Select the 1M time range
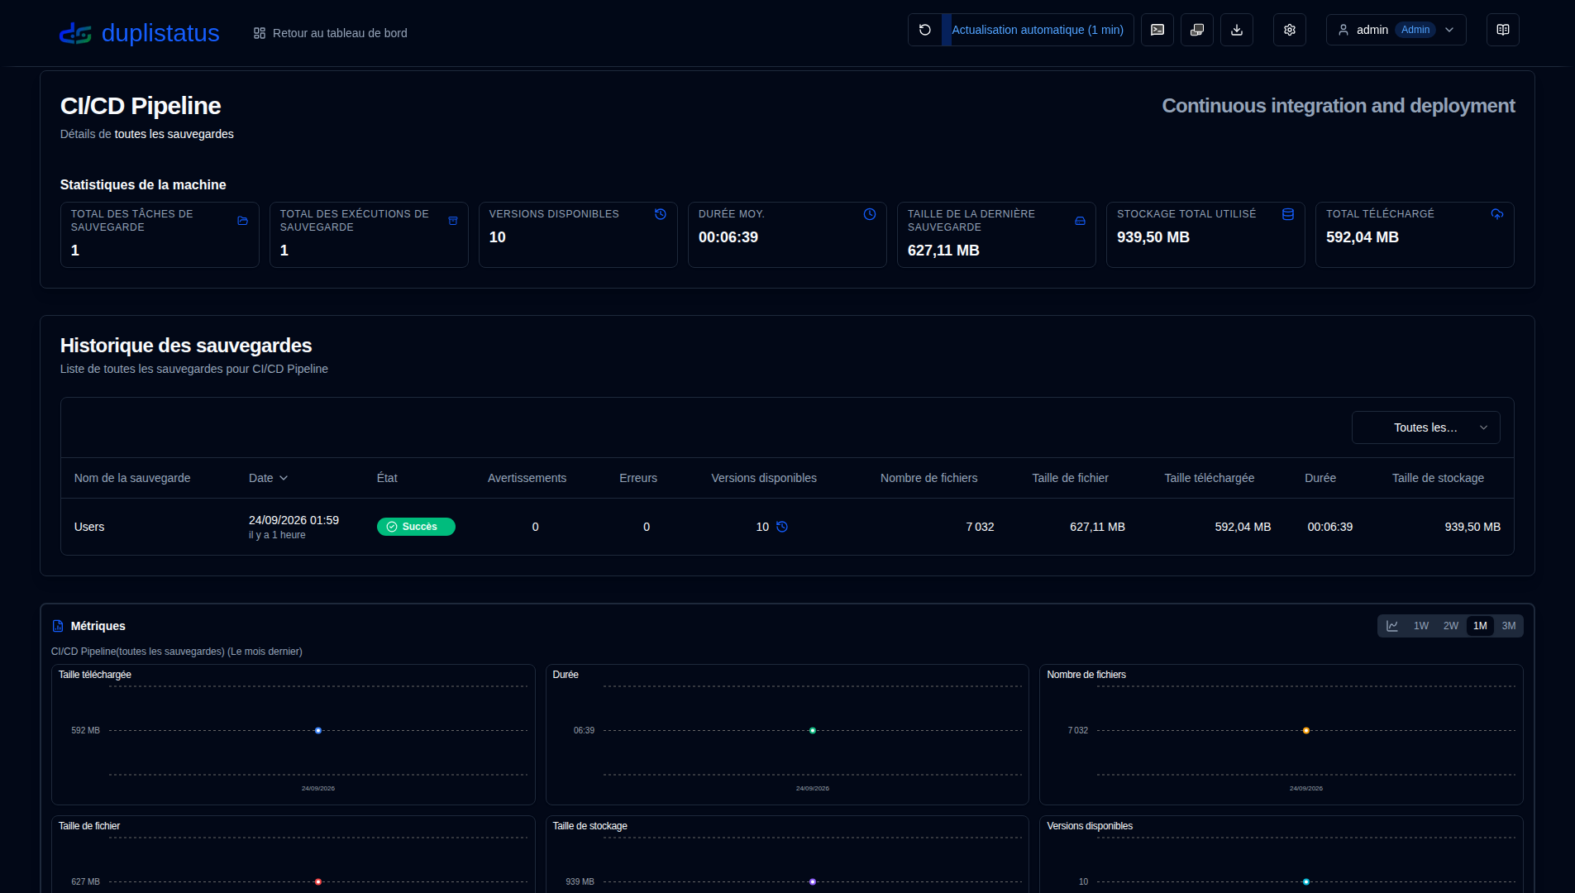This screenshot has height=893, width=1575. click(1480, 626)
